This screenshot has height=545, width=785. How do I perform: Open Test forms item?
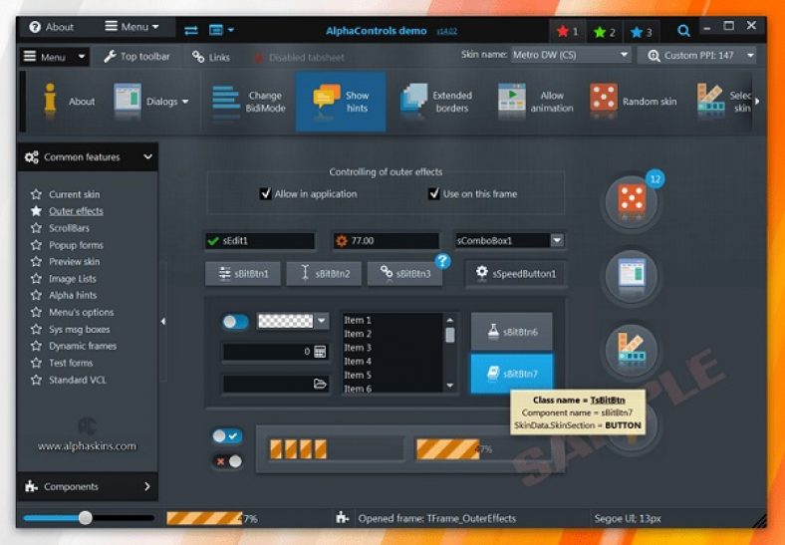pos(71,363)
